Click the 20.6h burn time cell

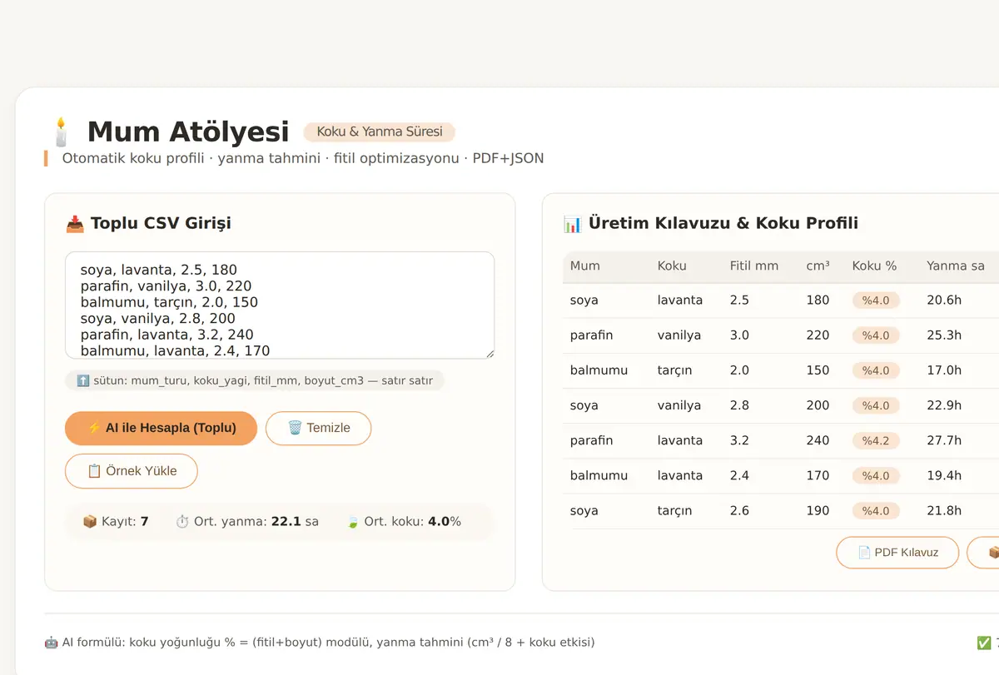pos(944,300)
